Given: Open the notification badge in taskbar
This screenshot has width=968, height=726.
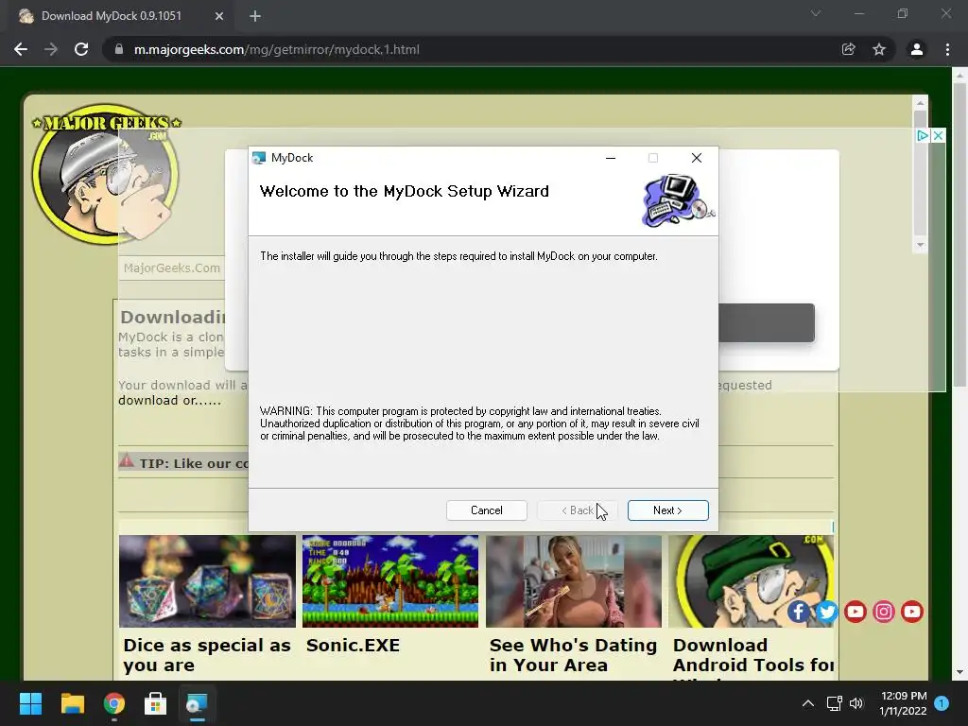Looking at the screenshot, I should 942,703.
